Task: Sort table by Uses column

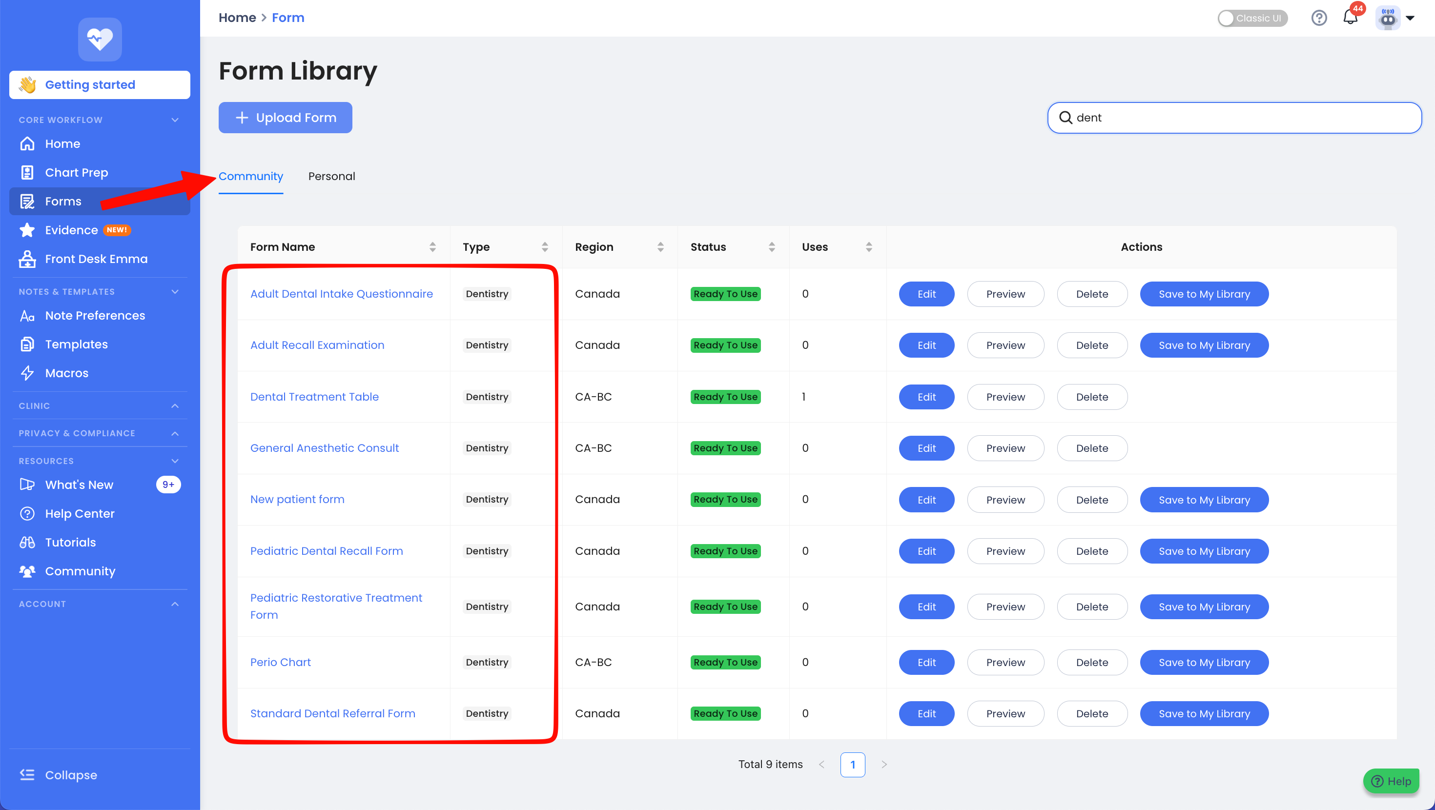Action: pos(868,247)
